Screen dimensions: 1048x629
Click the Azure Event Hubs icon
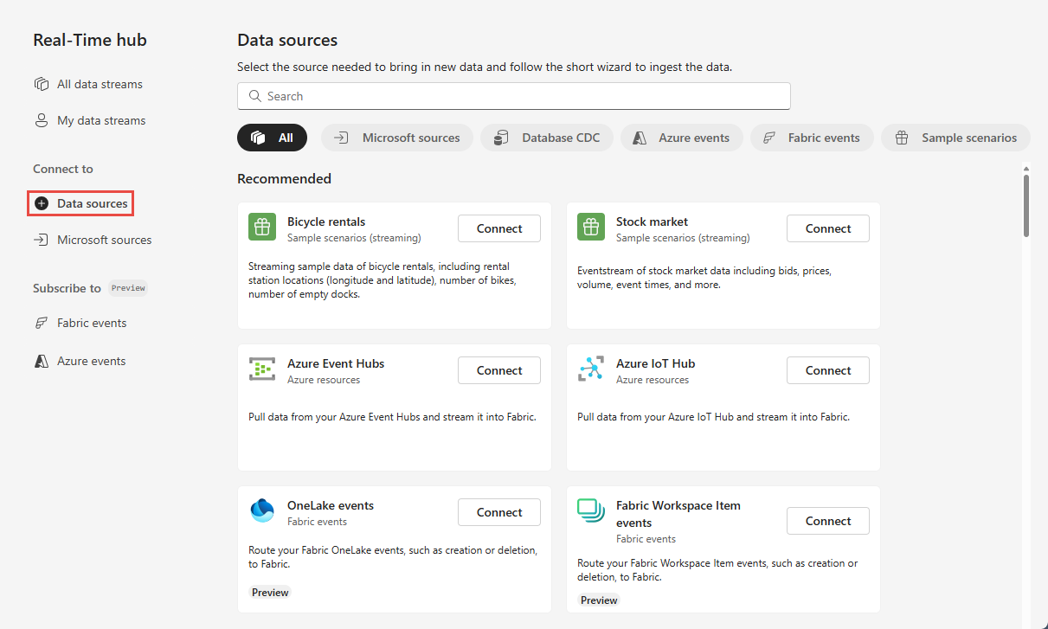pos(262,369)
